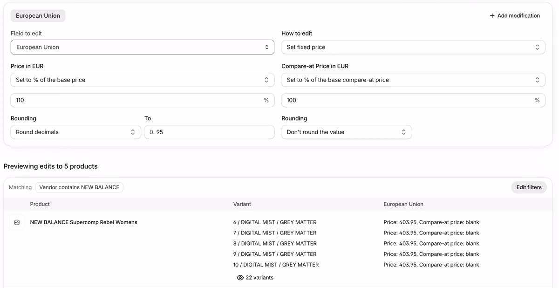Click the Variant column header
This screenshot has height=288, width=559.
[x=242, y=204]
